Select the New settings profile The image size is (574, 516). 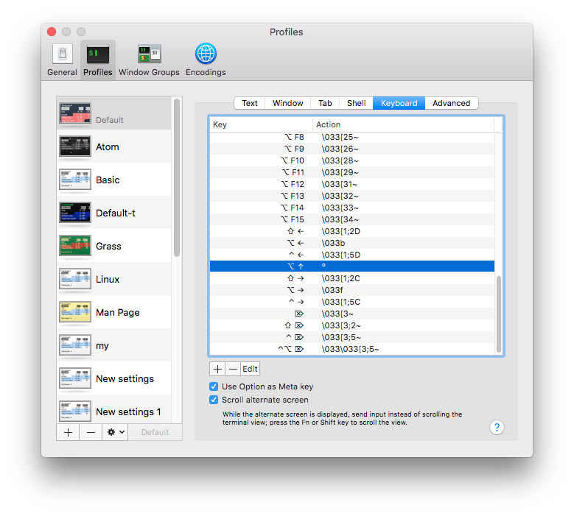pyautogui.click(x=114, y=378)
